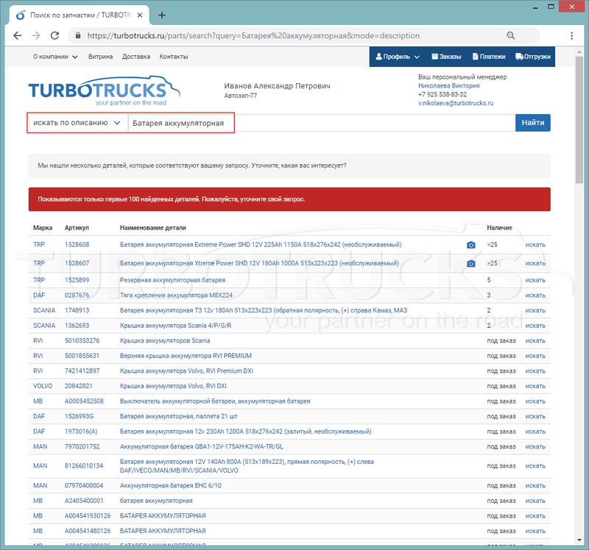The height and width of the screenshot is (550, 589).
Task: Click the TRP brand in row 1525899
Action: click(x=39, y=280)
